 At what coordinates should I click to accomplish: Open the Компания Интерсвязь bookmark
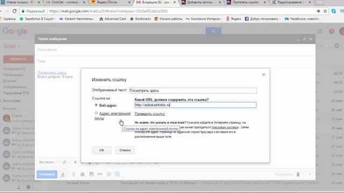coord(203,19)
